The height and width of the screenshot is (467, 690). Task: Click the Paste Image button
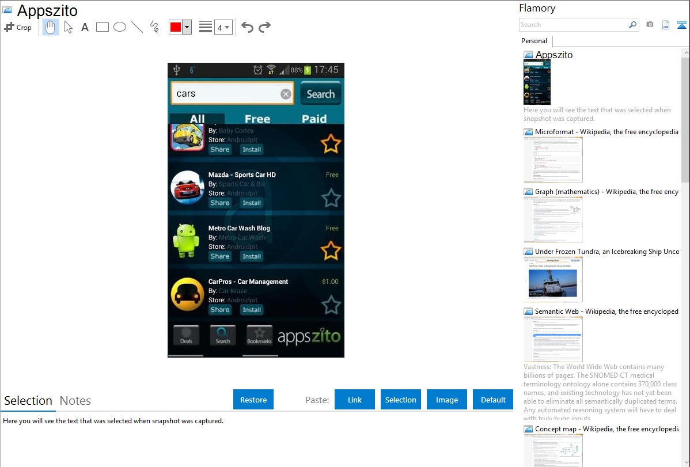[x=446, y=400]
